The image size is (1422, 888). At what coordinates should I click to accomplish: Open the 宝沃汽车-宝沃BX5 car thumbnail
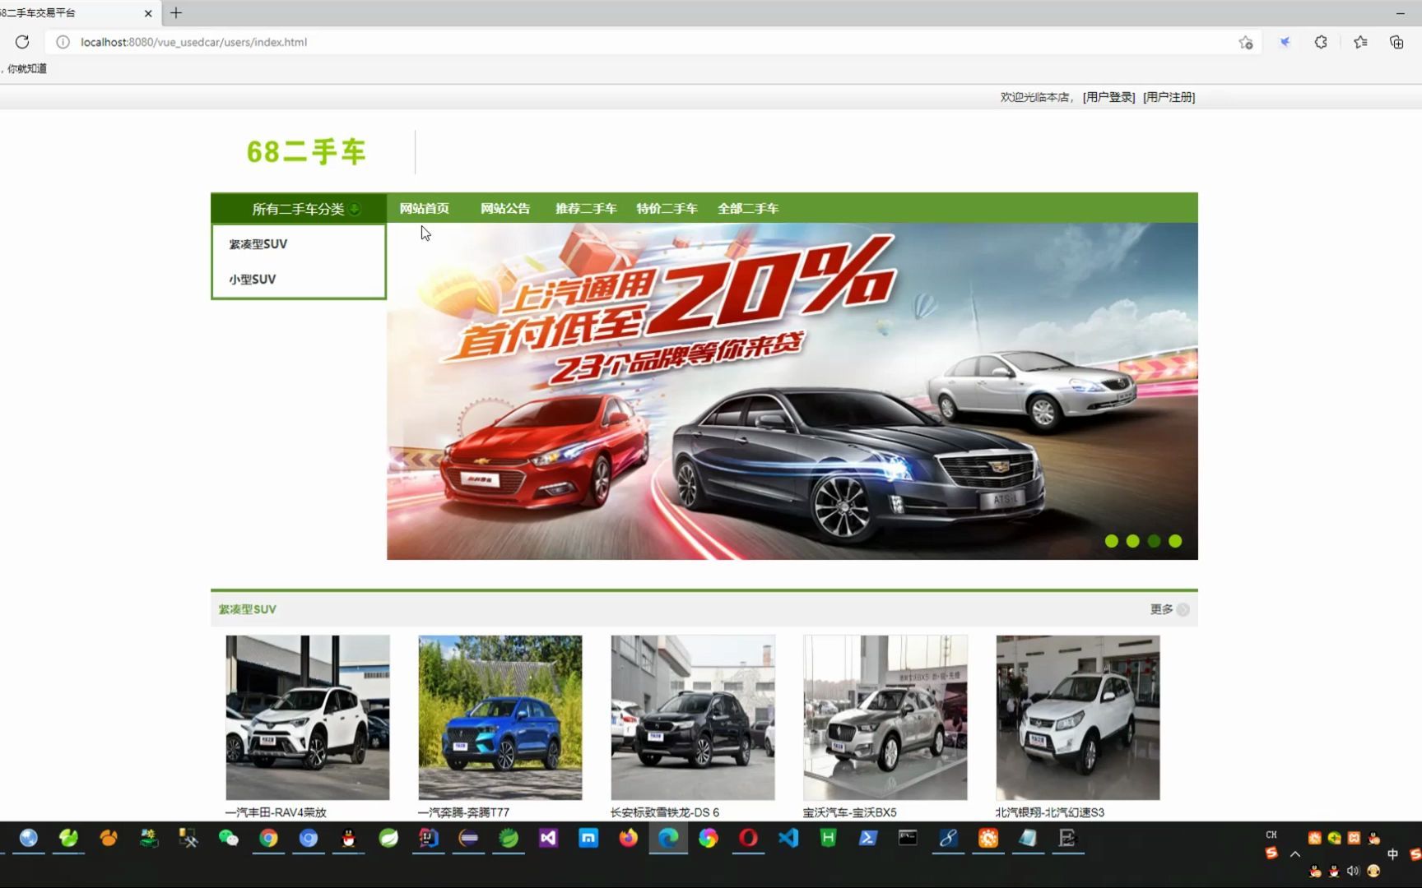885,717
